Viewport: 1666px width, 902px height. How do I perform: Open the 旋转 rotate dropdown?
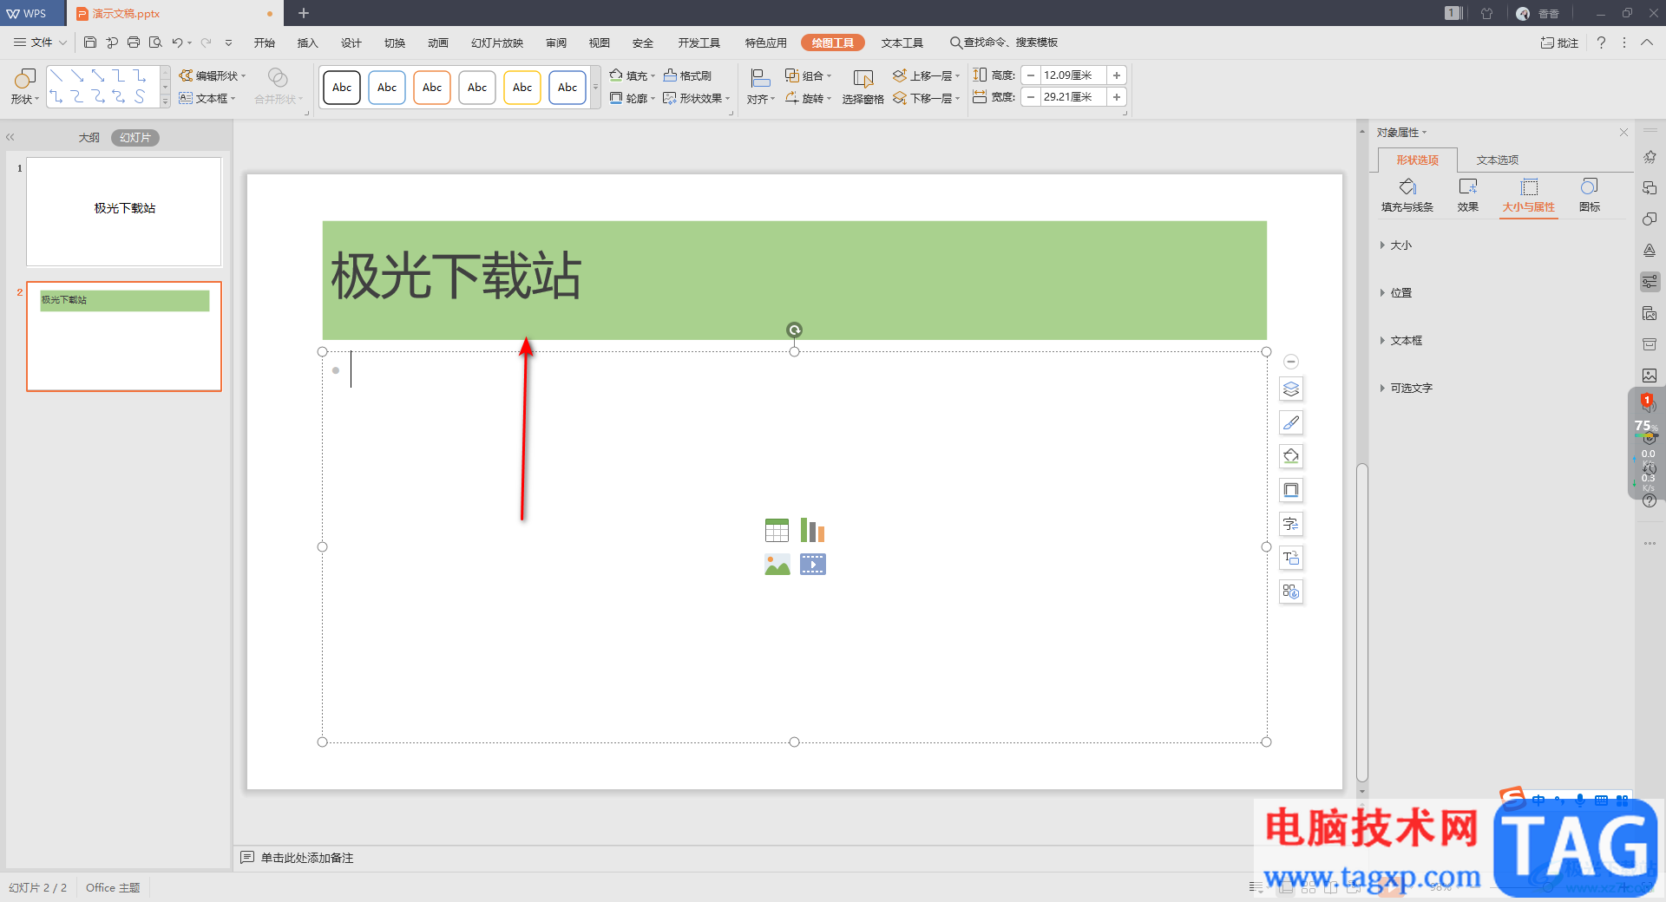808,98
